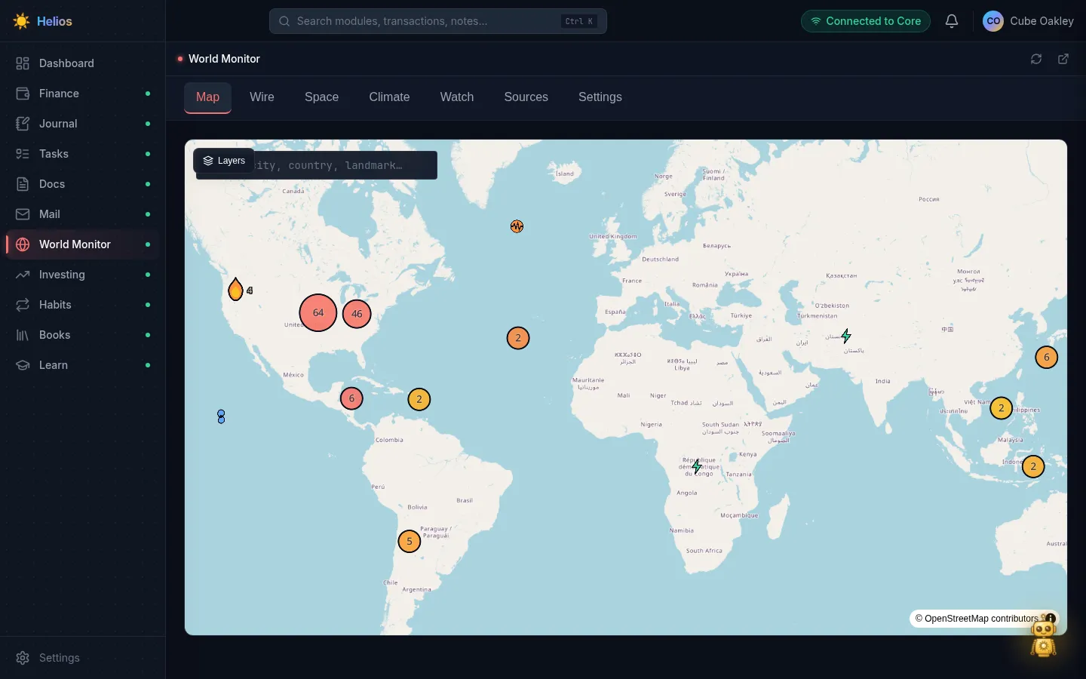Open the World Monitor Settings tab
This screenshot has height=679, width=1086.
click(x=600, y=97)
